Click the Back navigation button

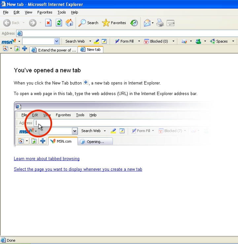tap(11, 23)
